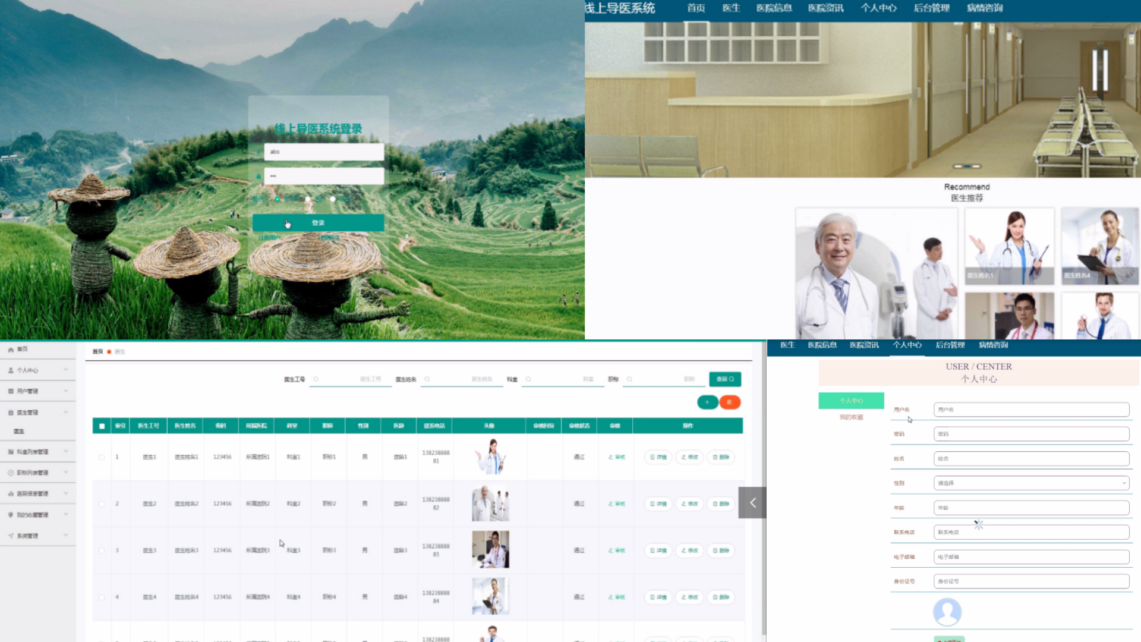Click the orange batch delete button
The height and width of the screenshot is (642, 1141).
pyautogui.click(x=730, y=402)
